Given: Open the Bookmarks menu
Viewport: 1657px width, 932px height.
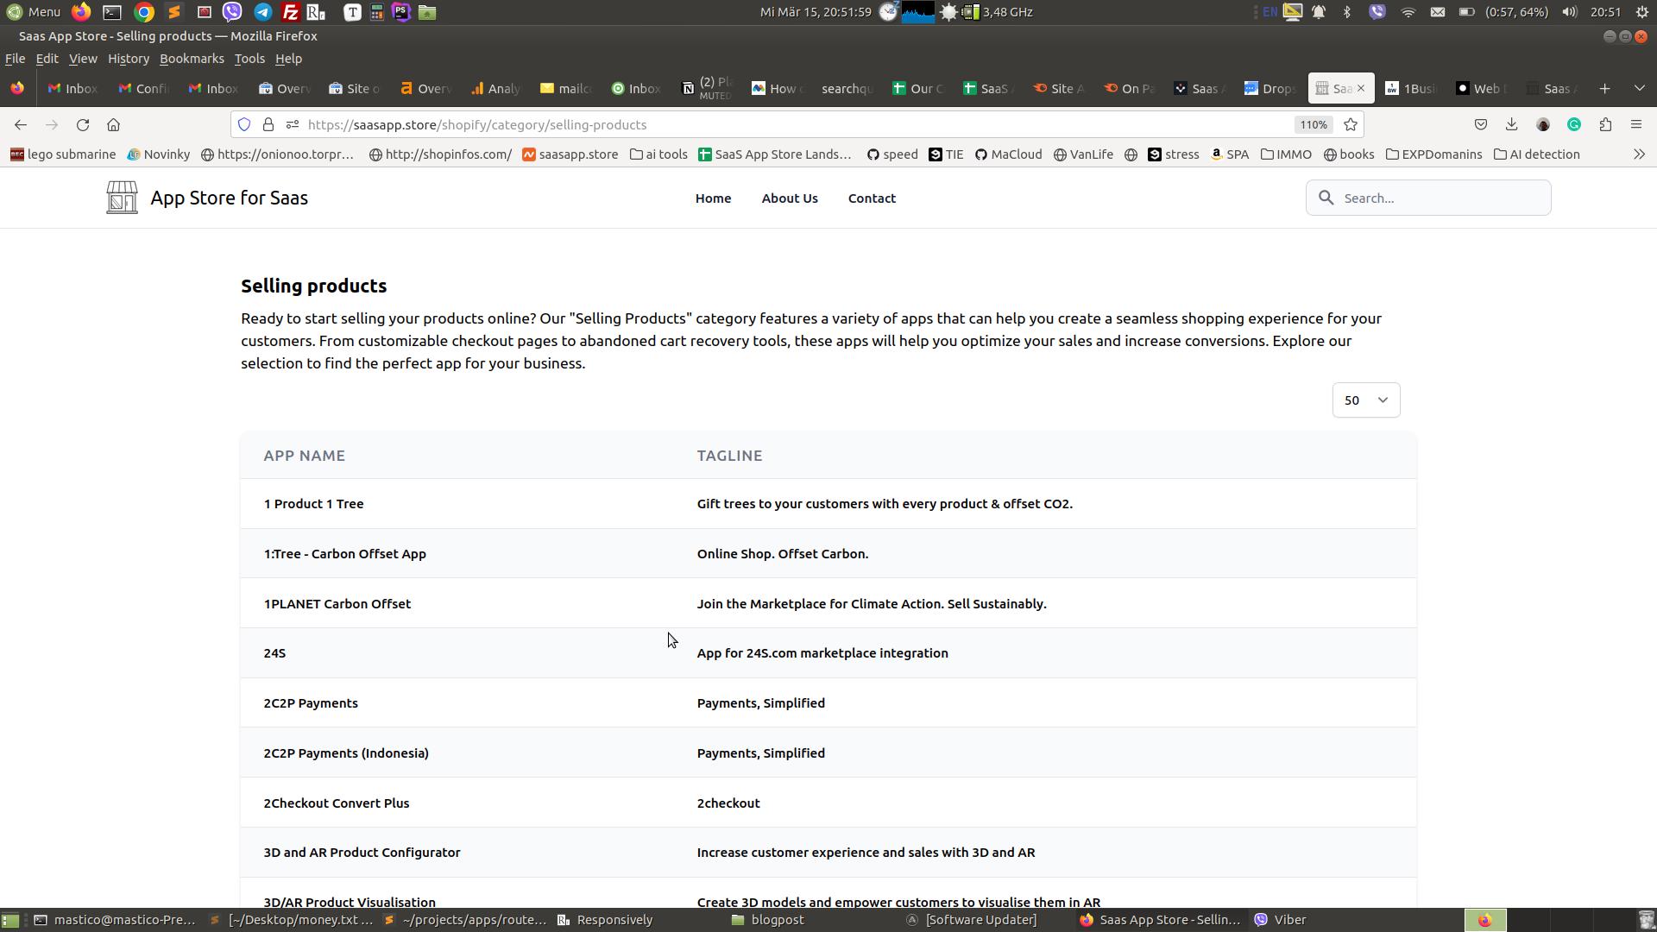Looking at the screenshot, I should (x=192, y=59).
